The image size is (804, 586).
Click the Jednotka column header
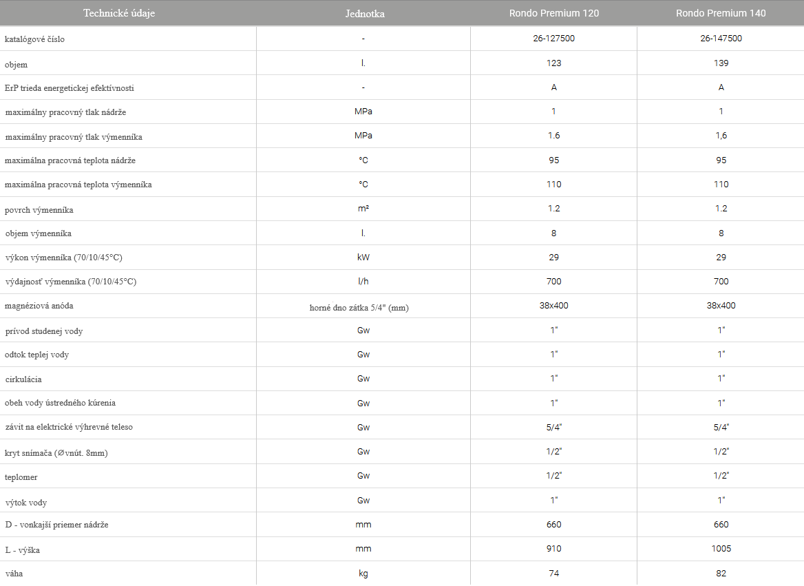pyautogui.click(x=365, y=14)
